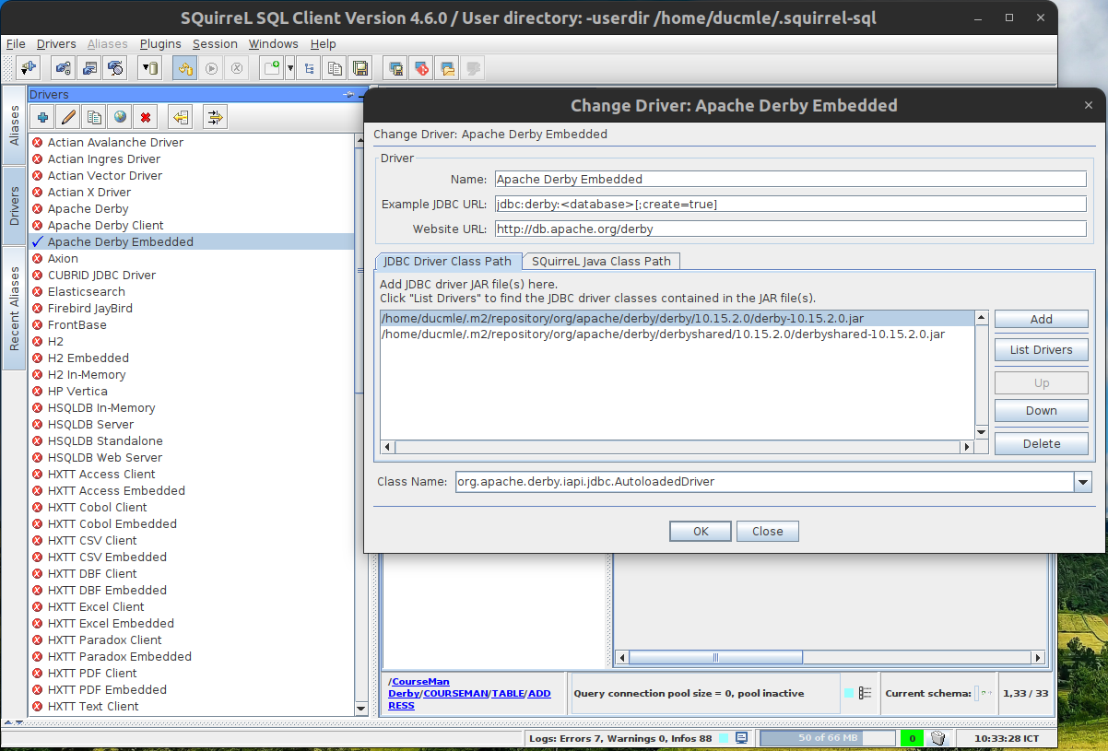Select Elasticsearch driver entry
The height and width of the screenshot is (751, 1108).
pyautogui.click(x=86, y=291)
